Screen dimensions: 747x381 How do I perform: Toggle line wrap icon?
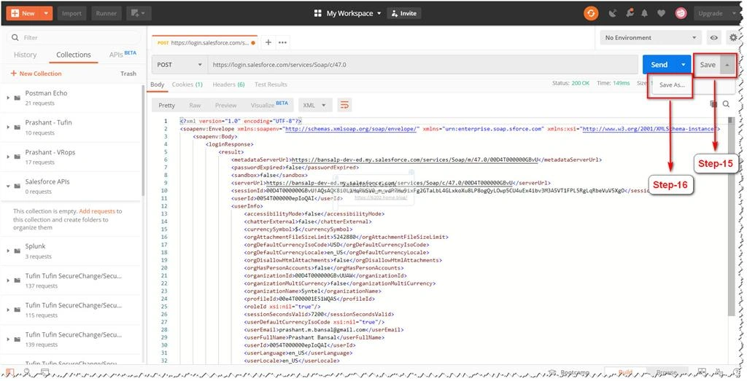point(344,105)
